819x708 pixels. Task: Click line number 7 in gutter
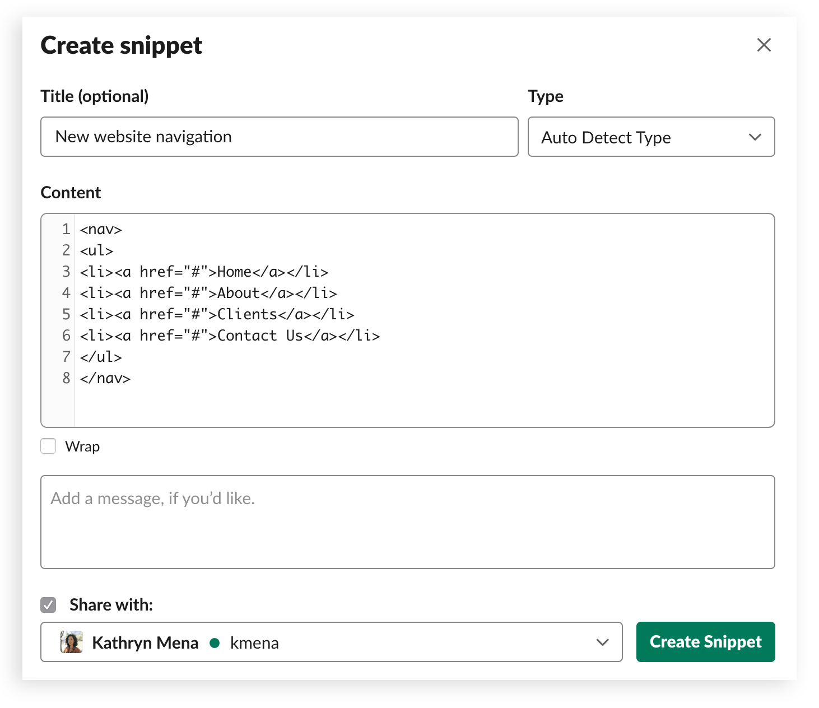pyautogui.click(x=66, y=357)
